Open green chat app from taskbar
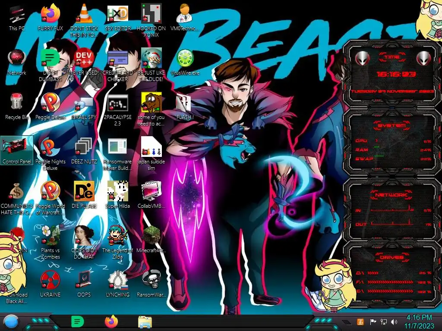 [77, 322]
